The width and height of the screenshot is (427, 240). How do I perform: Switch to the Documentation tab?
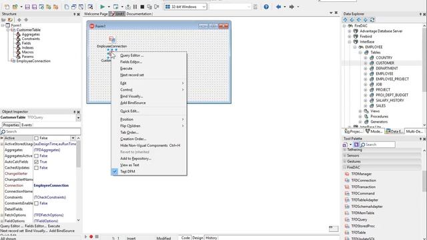coord(139,14)
